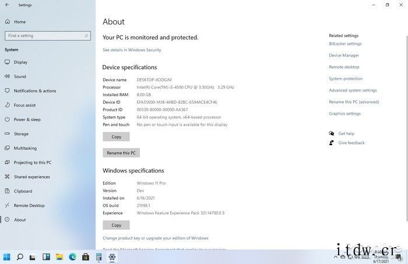
Task: Open See details in Windows Security link
Action: tap(132, 50)
